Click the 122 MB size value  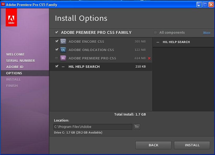140,50
